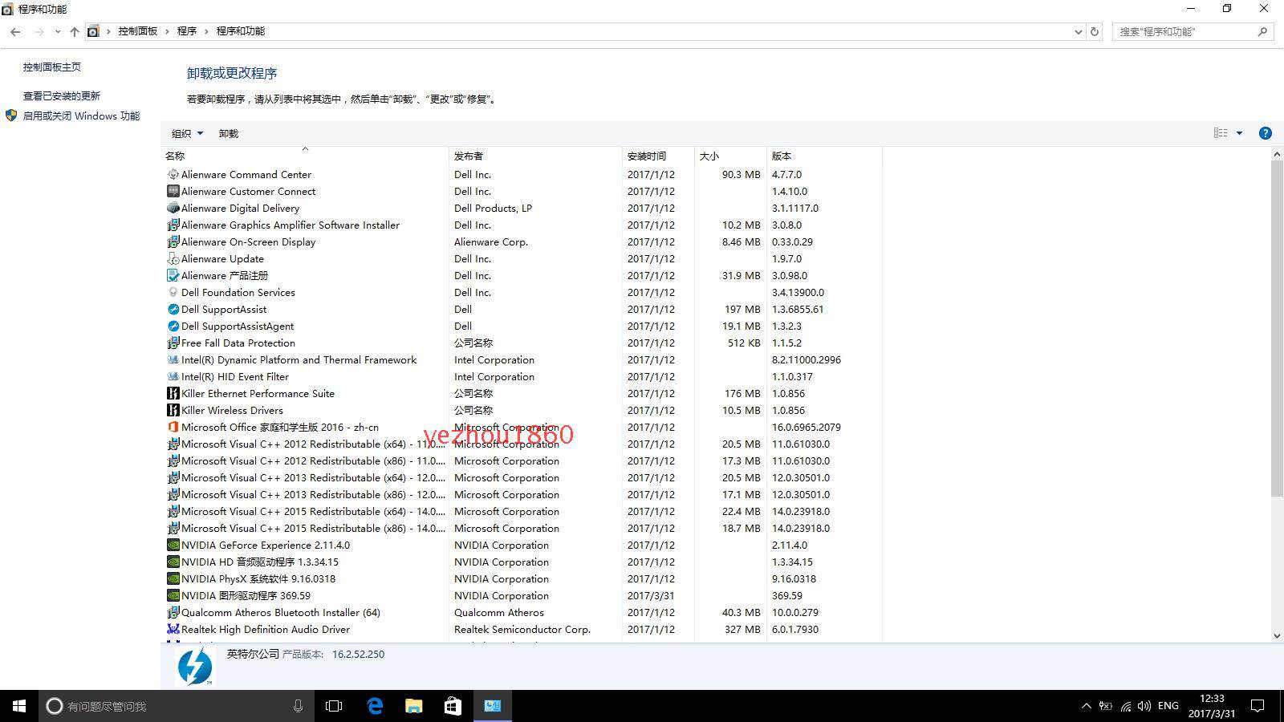Open the help button in toolbar
The width and height of the screenshot is (1284, 722).
1266,133
